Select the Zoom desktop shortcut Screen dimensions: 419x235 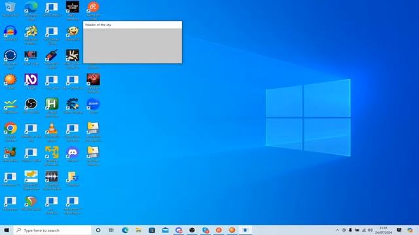93,106
